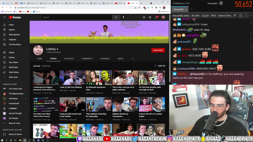Screen dimensions: 253x142
Task: Open Watch later in the sidebar
Action: click(x=13, y=67)
